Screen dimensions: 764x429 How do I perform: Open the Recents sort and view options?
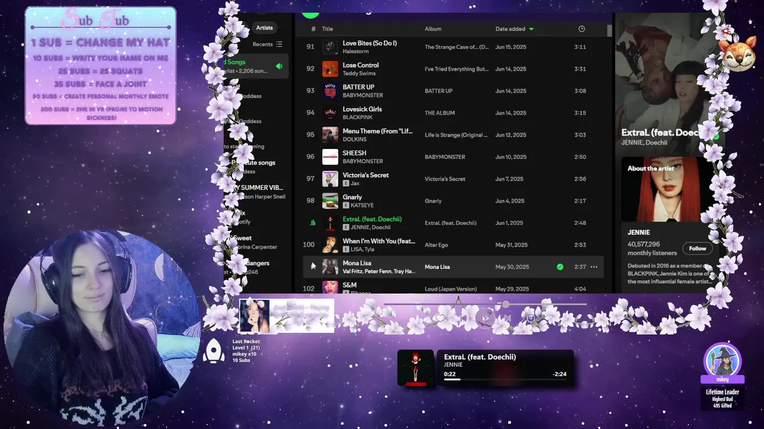click(x=267, y=44)
